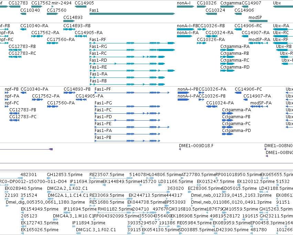
Task: Open the nonA-l-PB protein feature
Action: point(183,93)
